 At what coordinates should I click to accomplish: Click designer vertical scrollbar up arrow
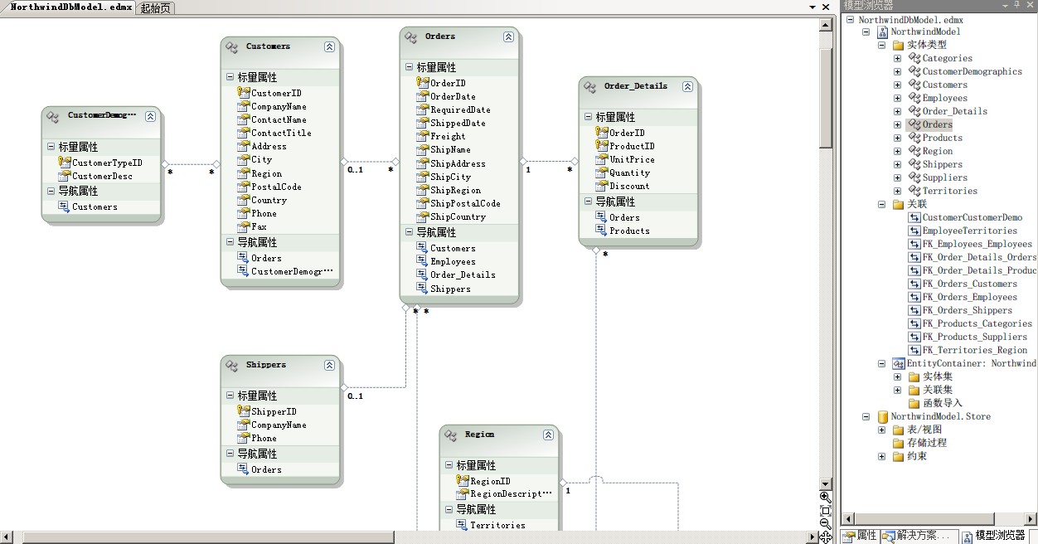click(x=826, y=25)
